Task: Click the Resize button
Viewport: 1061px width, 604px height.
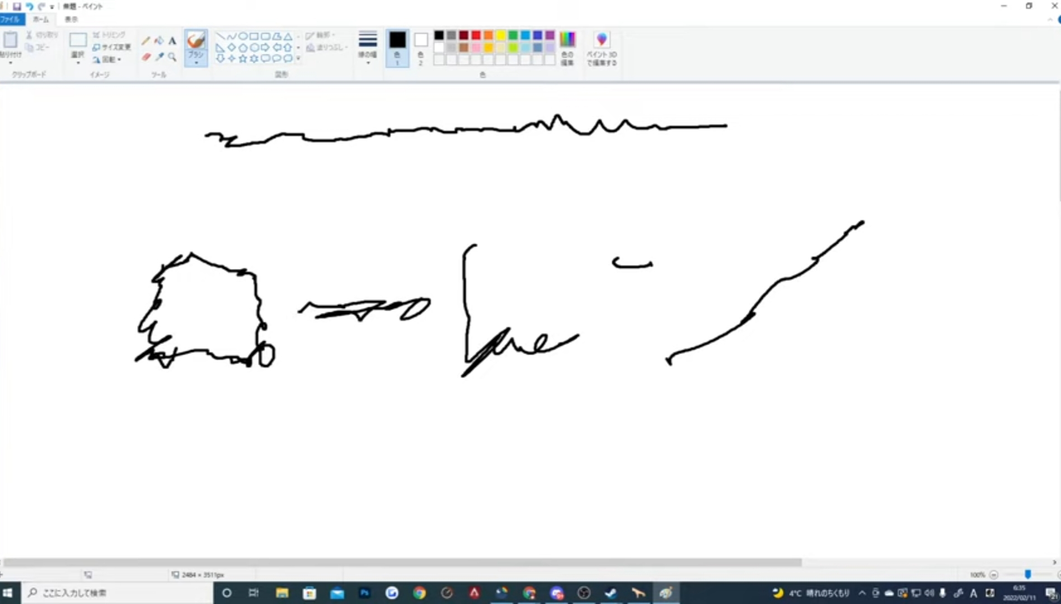Action: pos(111,47)
